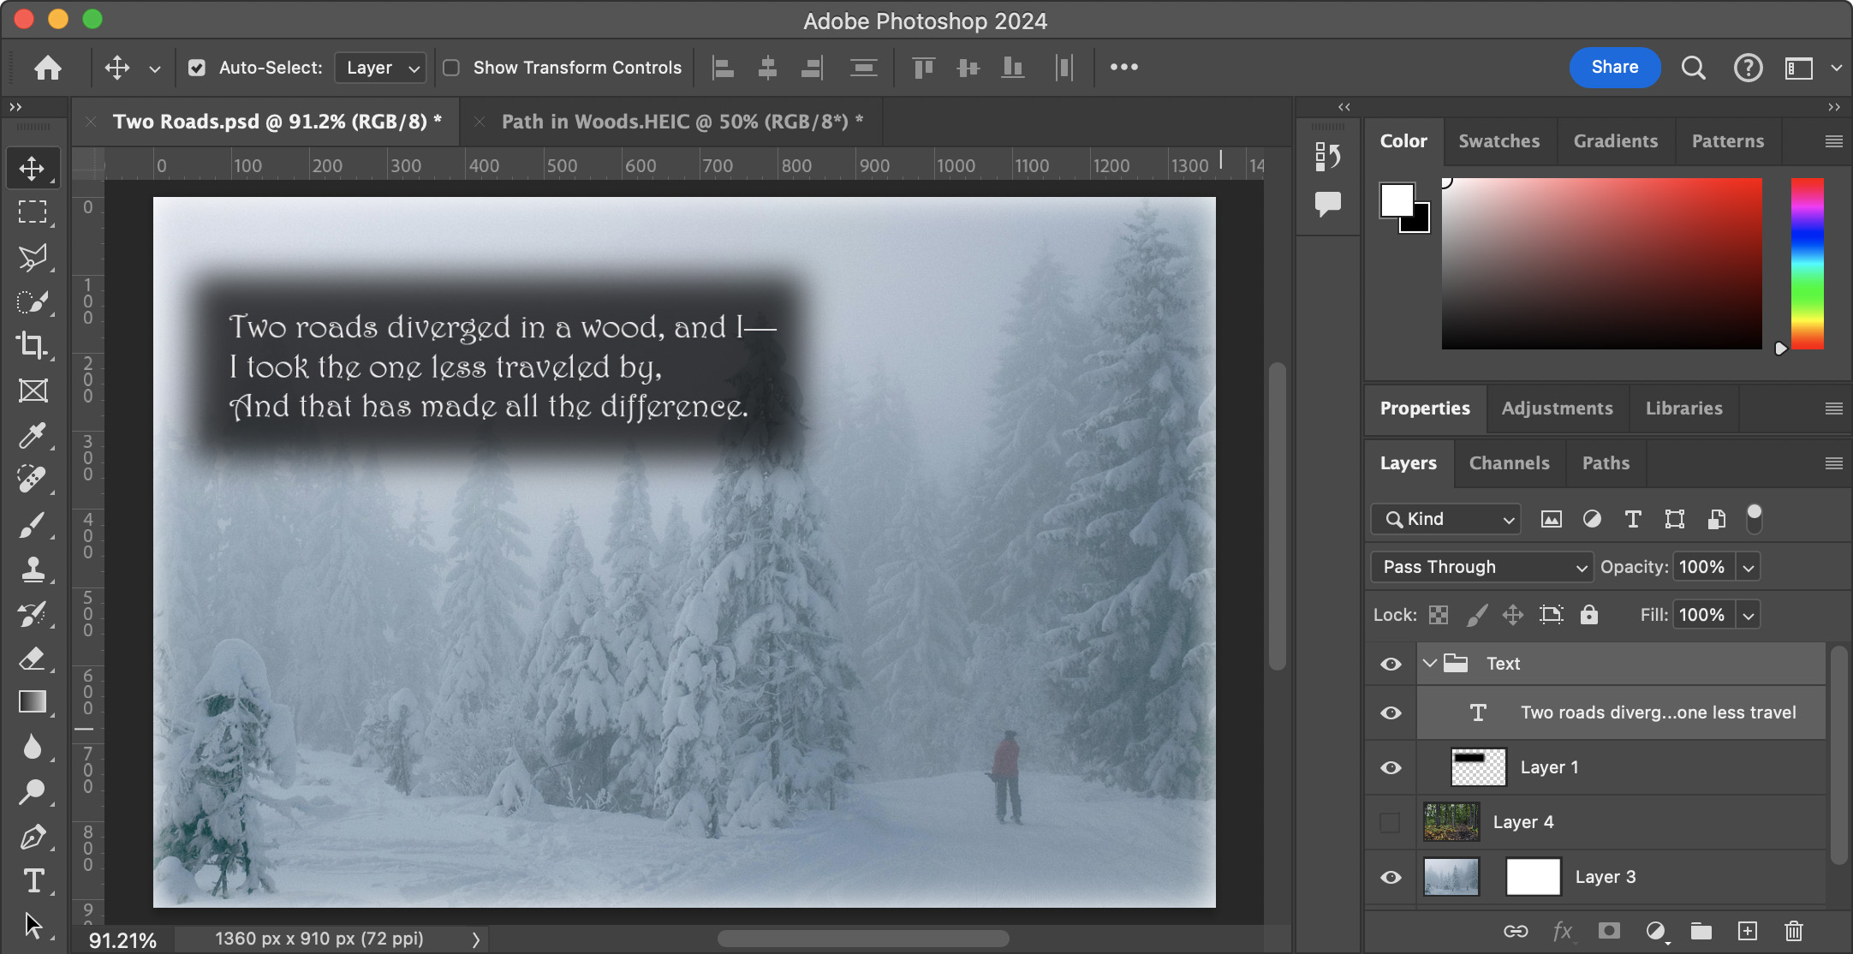This screenshot has width=1853, height=954.
Task: Click the delete layer trash icon
Action: pyautogui.click(x=1794, y=931)
